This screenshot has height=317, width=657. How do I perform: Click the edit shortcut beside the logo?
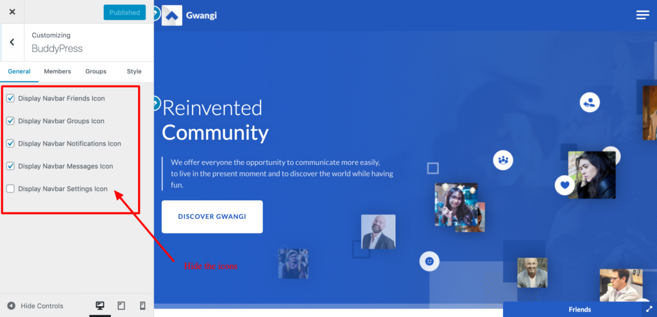coord(155,14)
